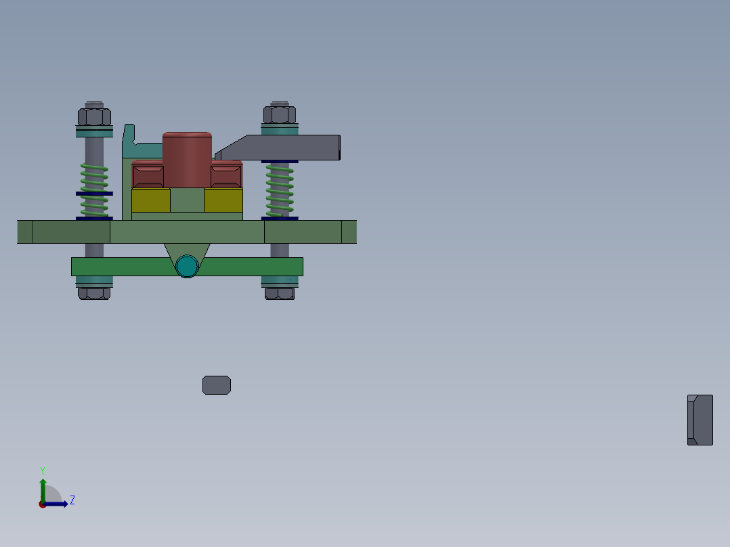Select the red cylindrical plunger

186,156
